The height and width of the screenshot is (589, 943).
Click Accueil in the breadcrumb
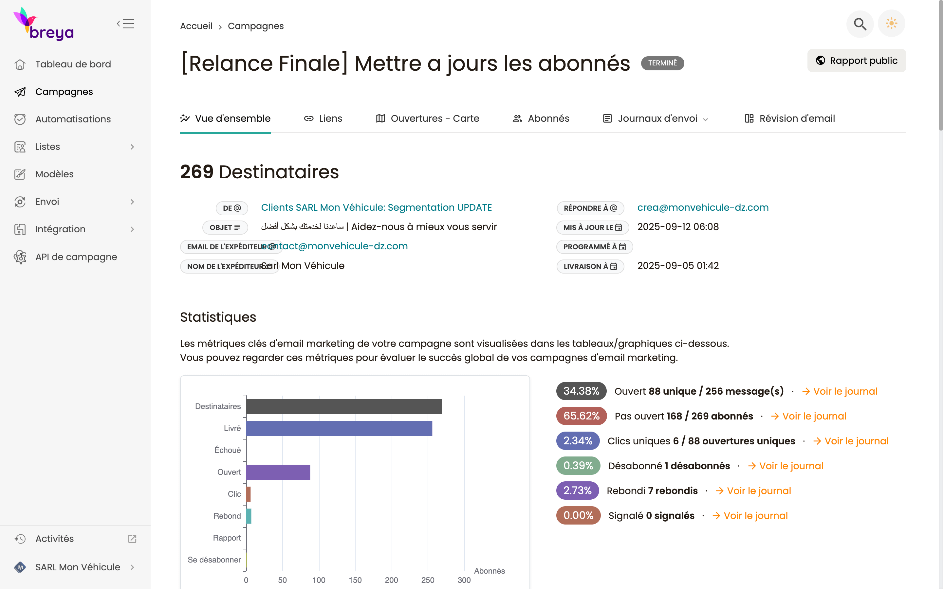196,26
